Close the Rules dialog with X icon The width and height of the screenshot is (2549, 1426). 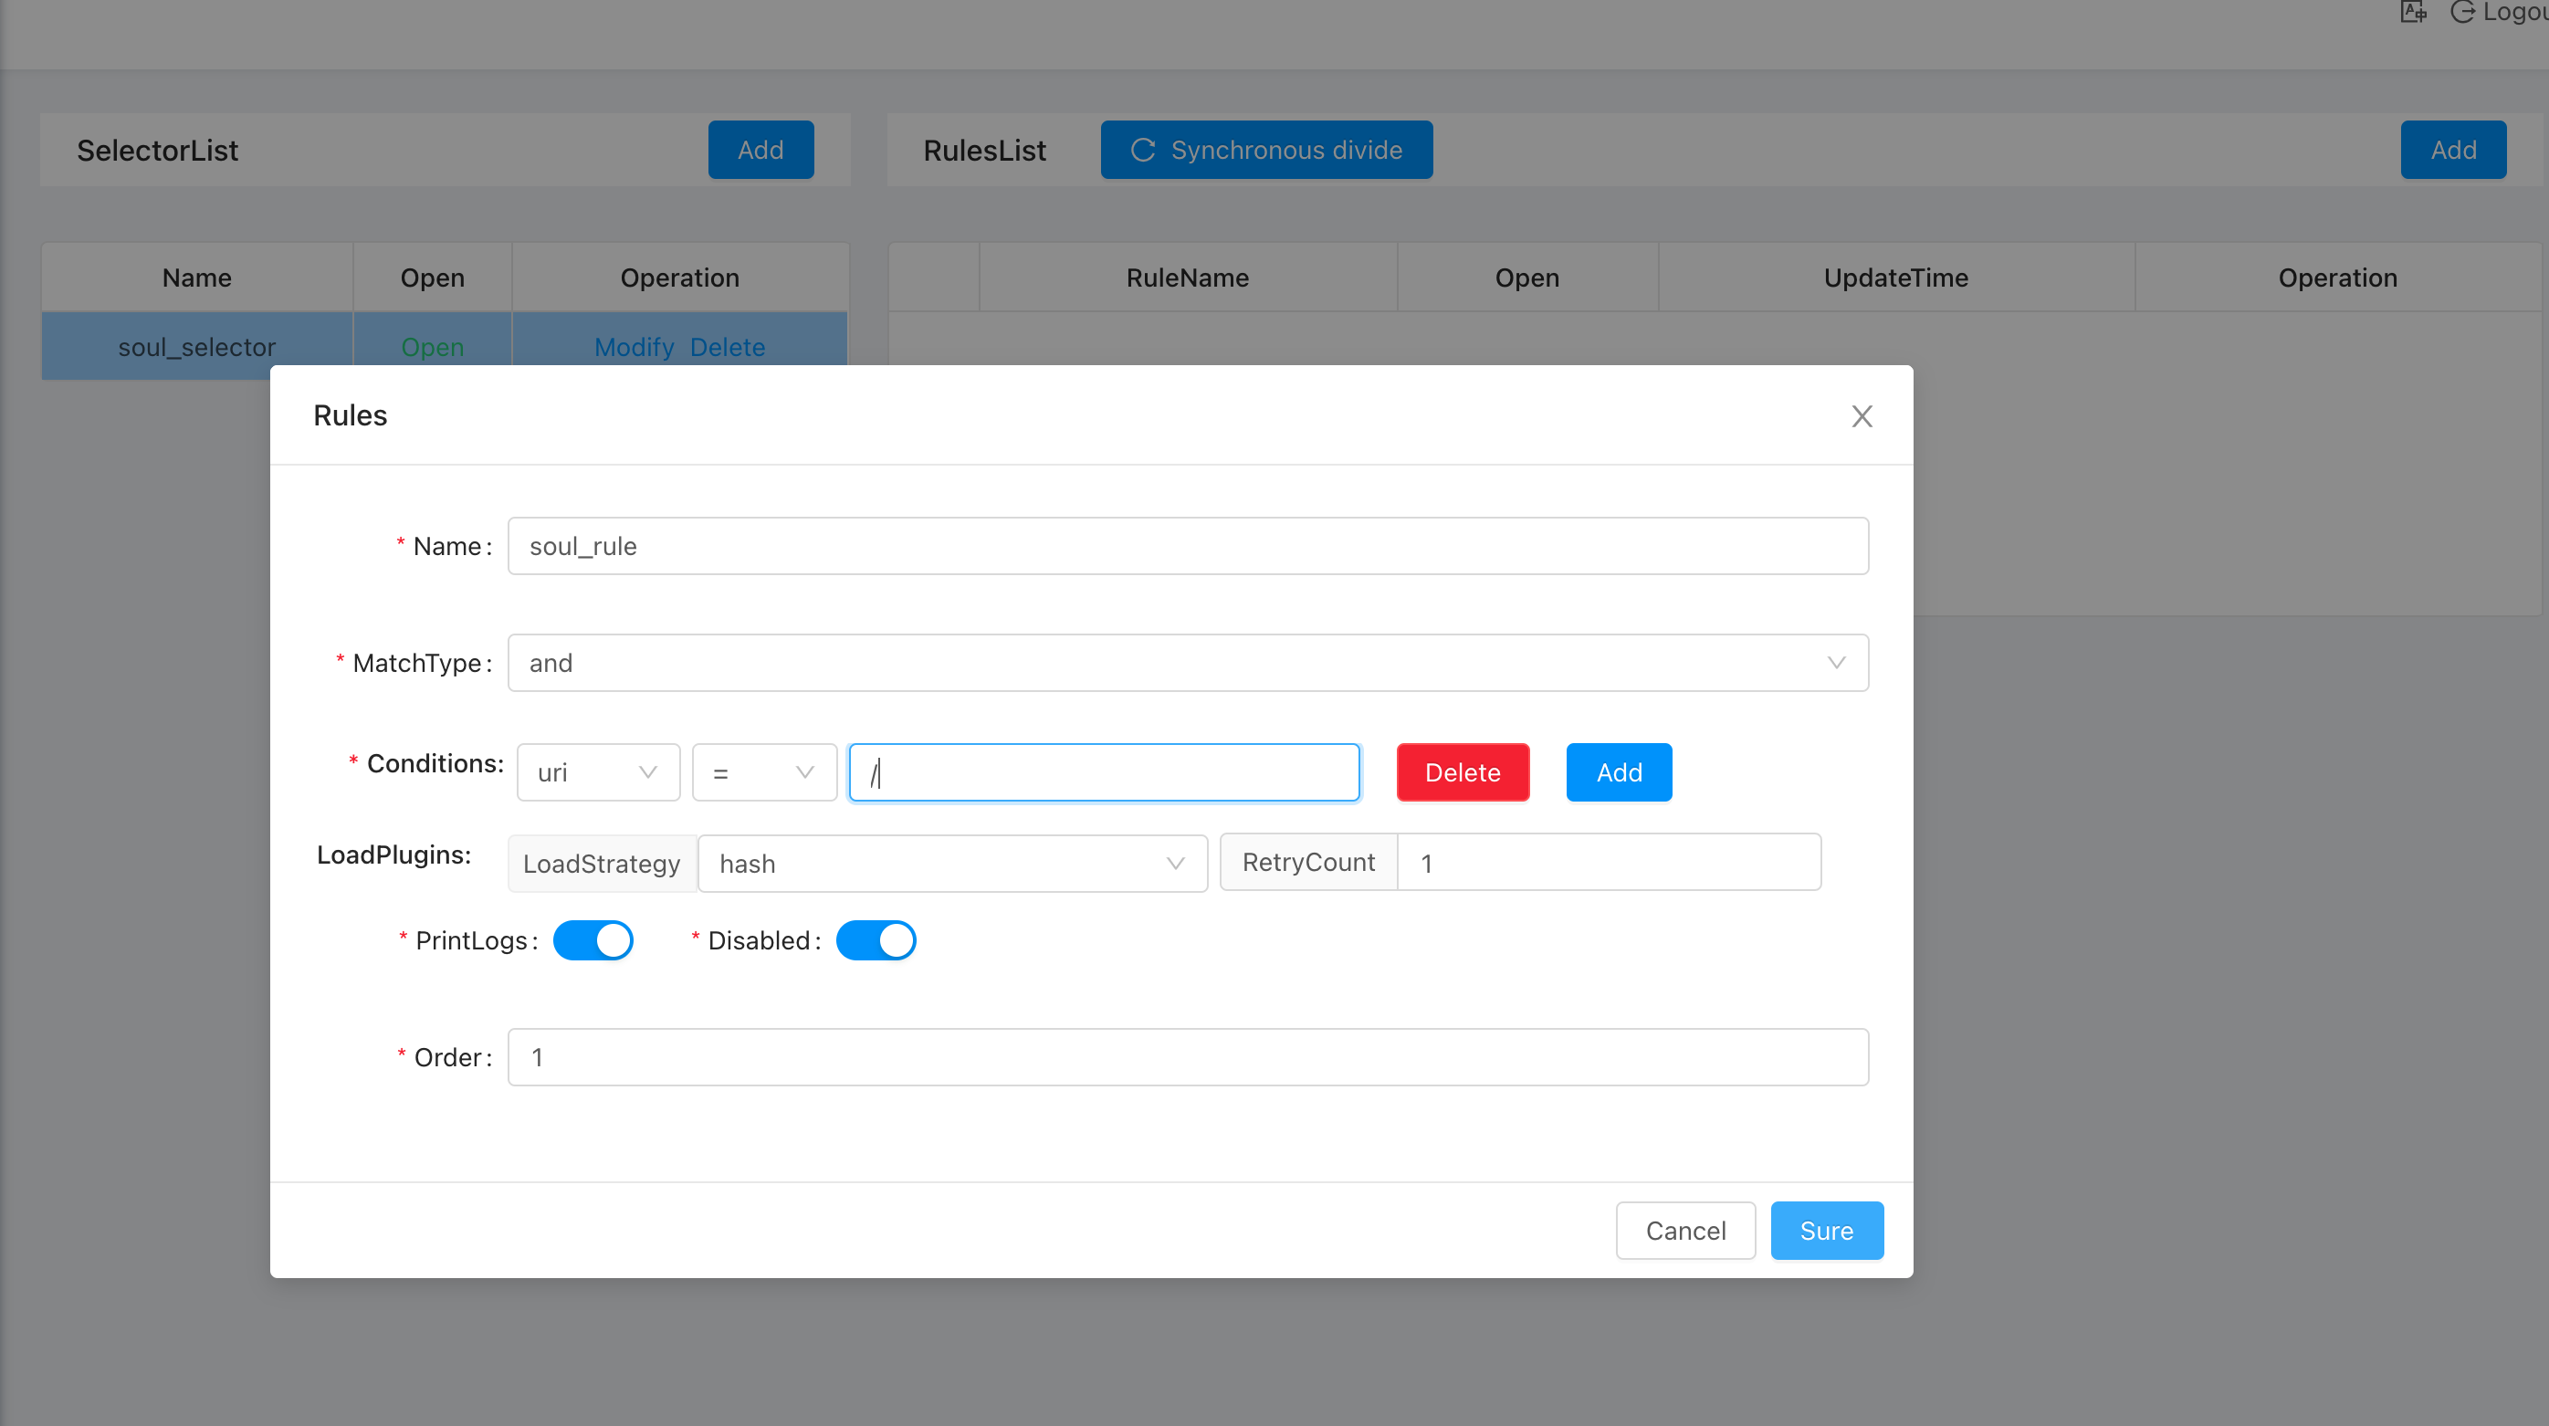point(1862,416)
